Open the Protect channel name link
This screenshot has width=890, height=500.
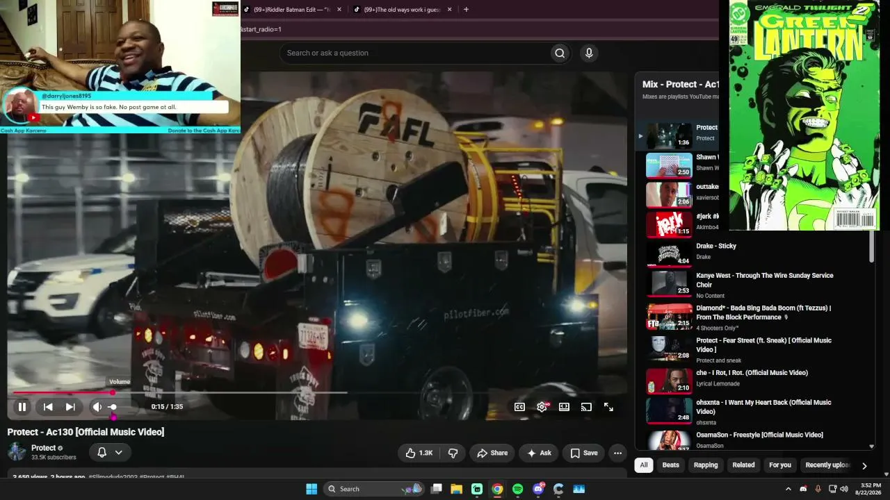[x=43, y=448]
